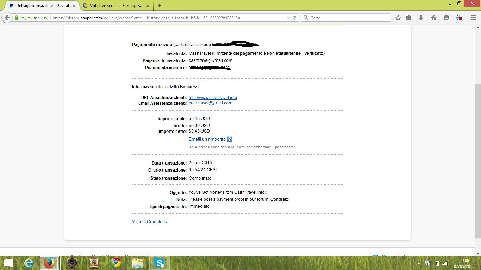Click the transaction date 26 apr 2015

200,163
